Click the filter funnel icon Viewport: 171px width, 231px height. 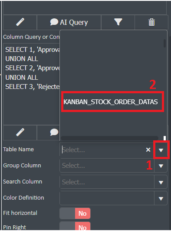pos(118,22)
